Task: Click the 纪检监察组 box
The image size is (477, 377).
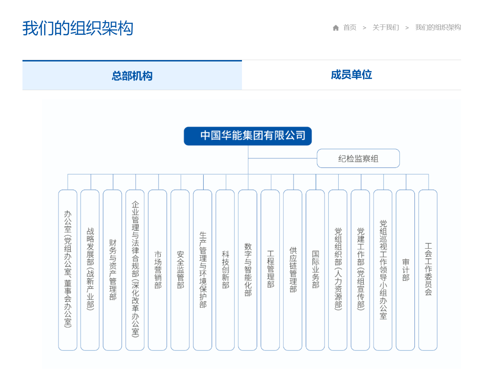Action: [358, 158]
